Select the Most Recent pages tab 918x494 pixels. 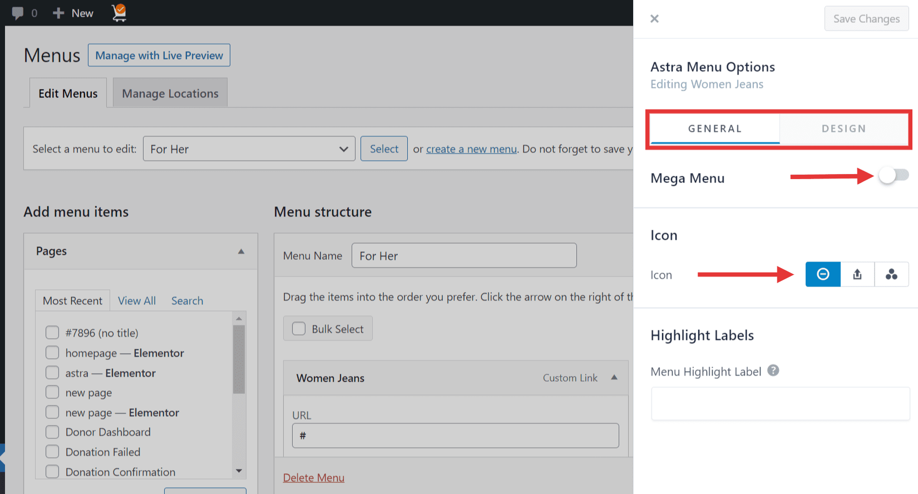[72, 300]
